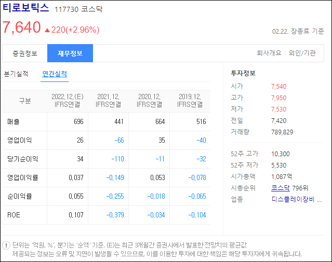Click 순이익률 value -0.255
Screen dimensions: 332x262
coord(115,196)
